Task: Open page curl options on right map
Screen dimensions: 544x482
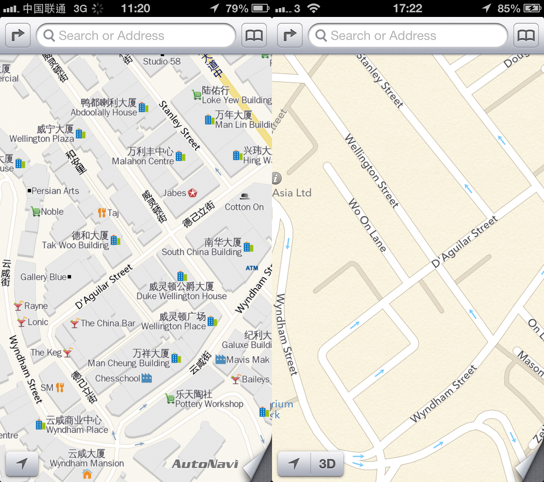Action: click(530, 467)
